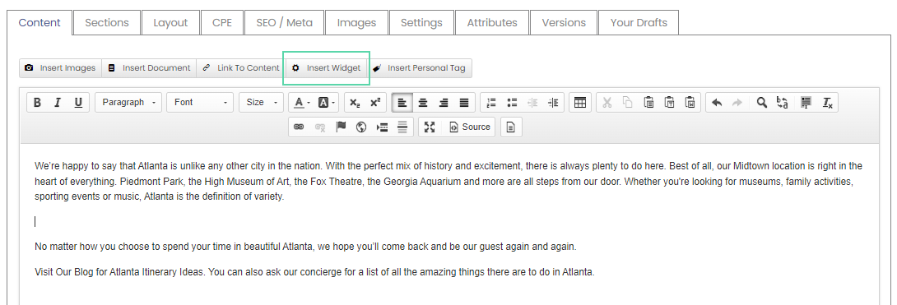Toggle Bold formatting
897x305 pixels.
click(x=37, y=102)
